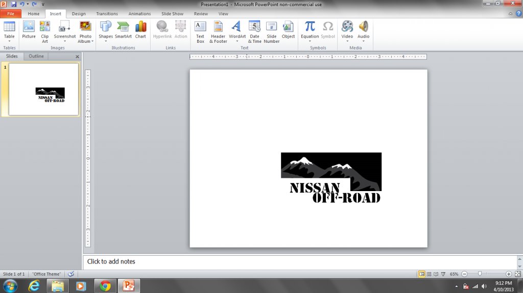
Task: Click the zoom percentage 65%
Action: 454,274
